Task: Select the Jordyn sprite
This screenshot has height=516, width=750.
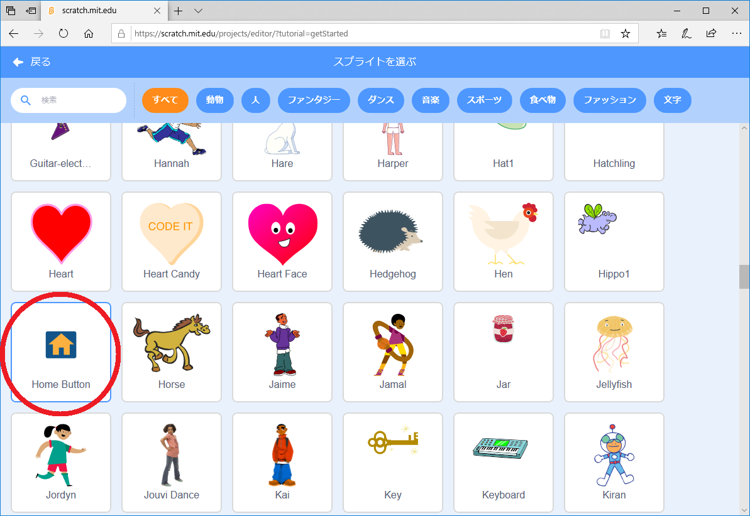Action: click(61, 463)
